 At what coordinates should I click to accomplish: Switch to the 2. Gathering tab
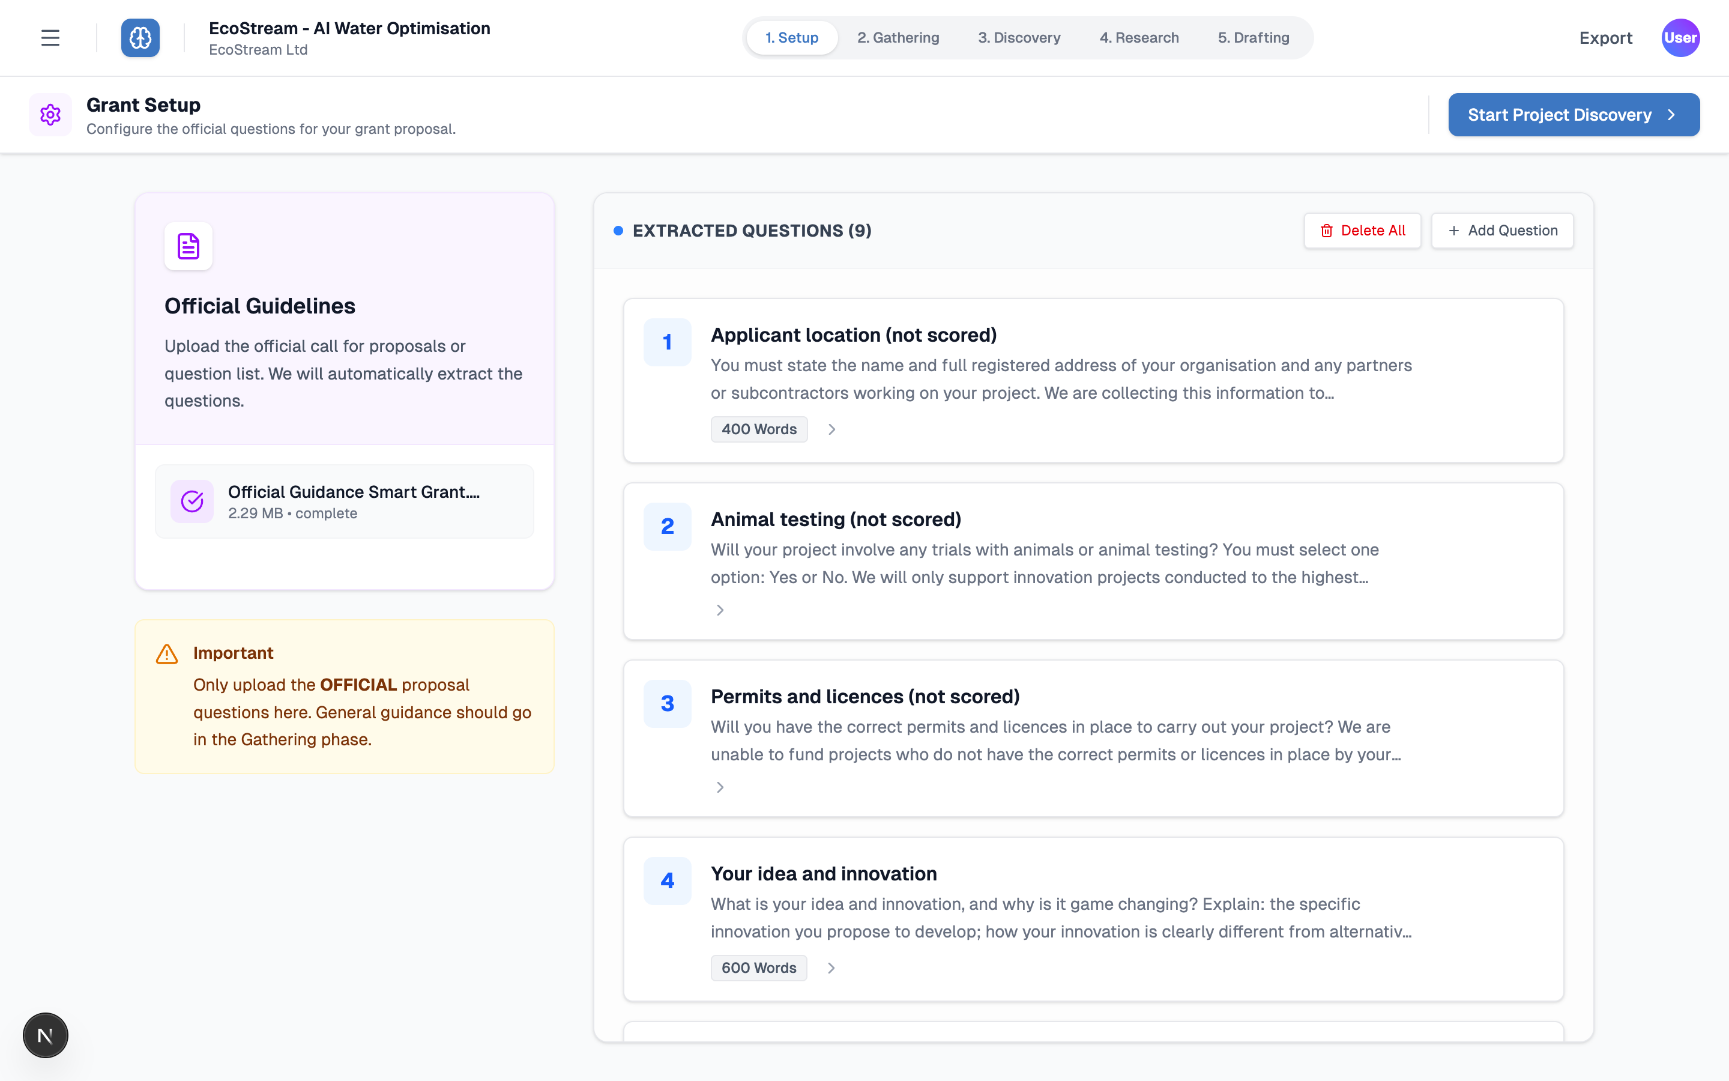click(898, 38)
